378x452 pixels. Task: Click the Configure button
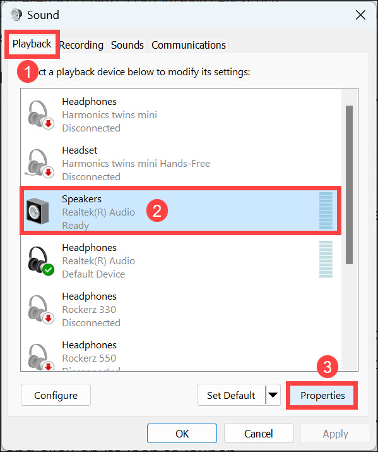pos(56,395)
